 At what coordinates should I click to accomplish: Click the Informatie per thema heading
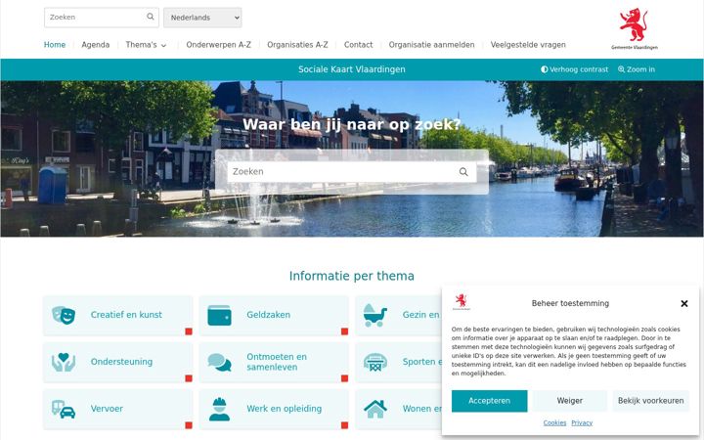click(352, 276)
